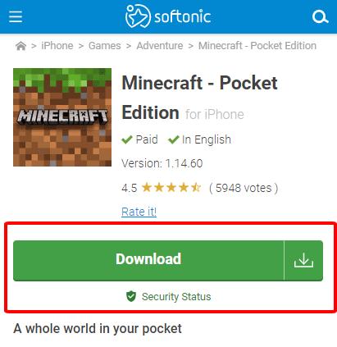Open the Adventure breadcrumb link
Screen dimensions: 337x347
tap(160, 46)
